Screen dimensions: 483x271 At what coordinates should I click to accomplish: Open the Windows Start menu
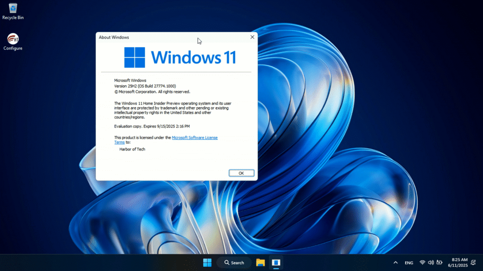click(x=208, y=263)
